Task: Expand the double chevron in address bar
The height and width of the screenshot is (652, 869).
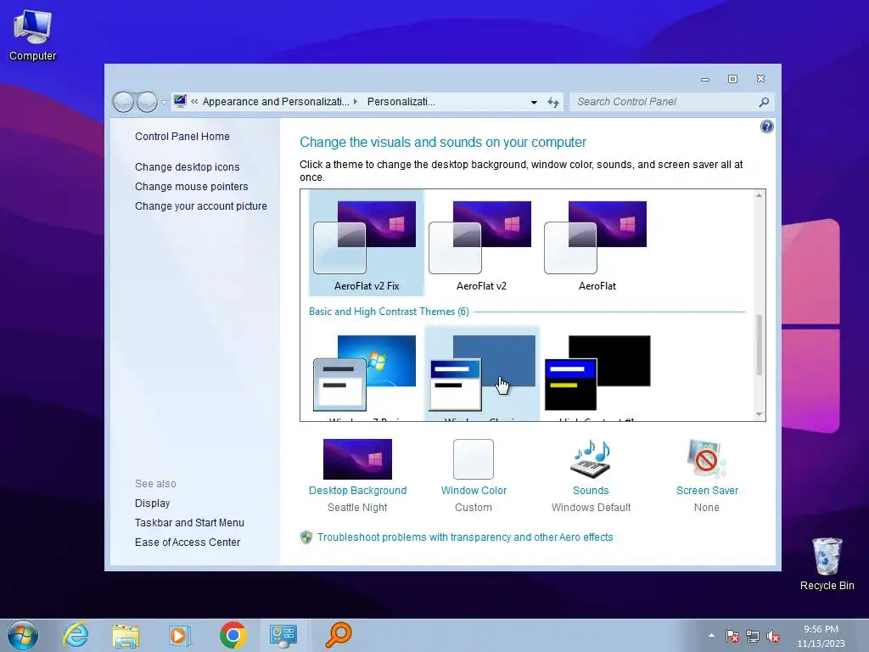Action: click(x=194, y=102)
